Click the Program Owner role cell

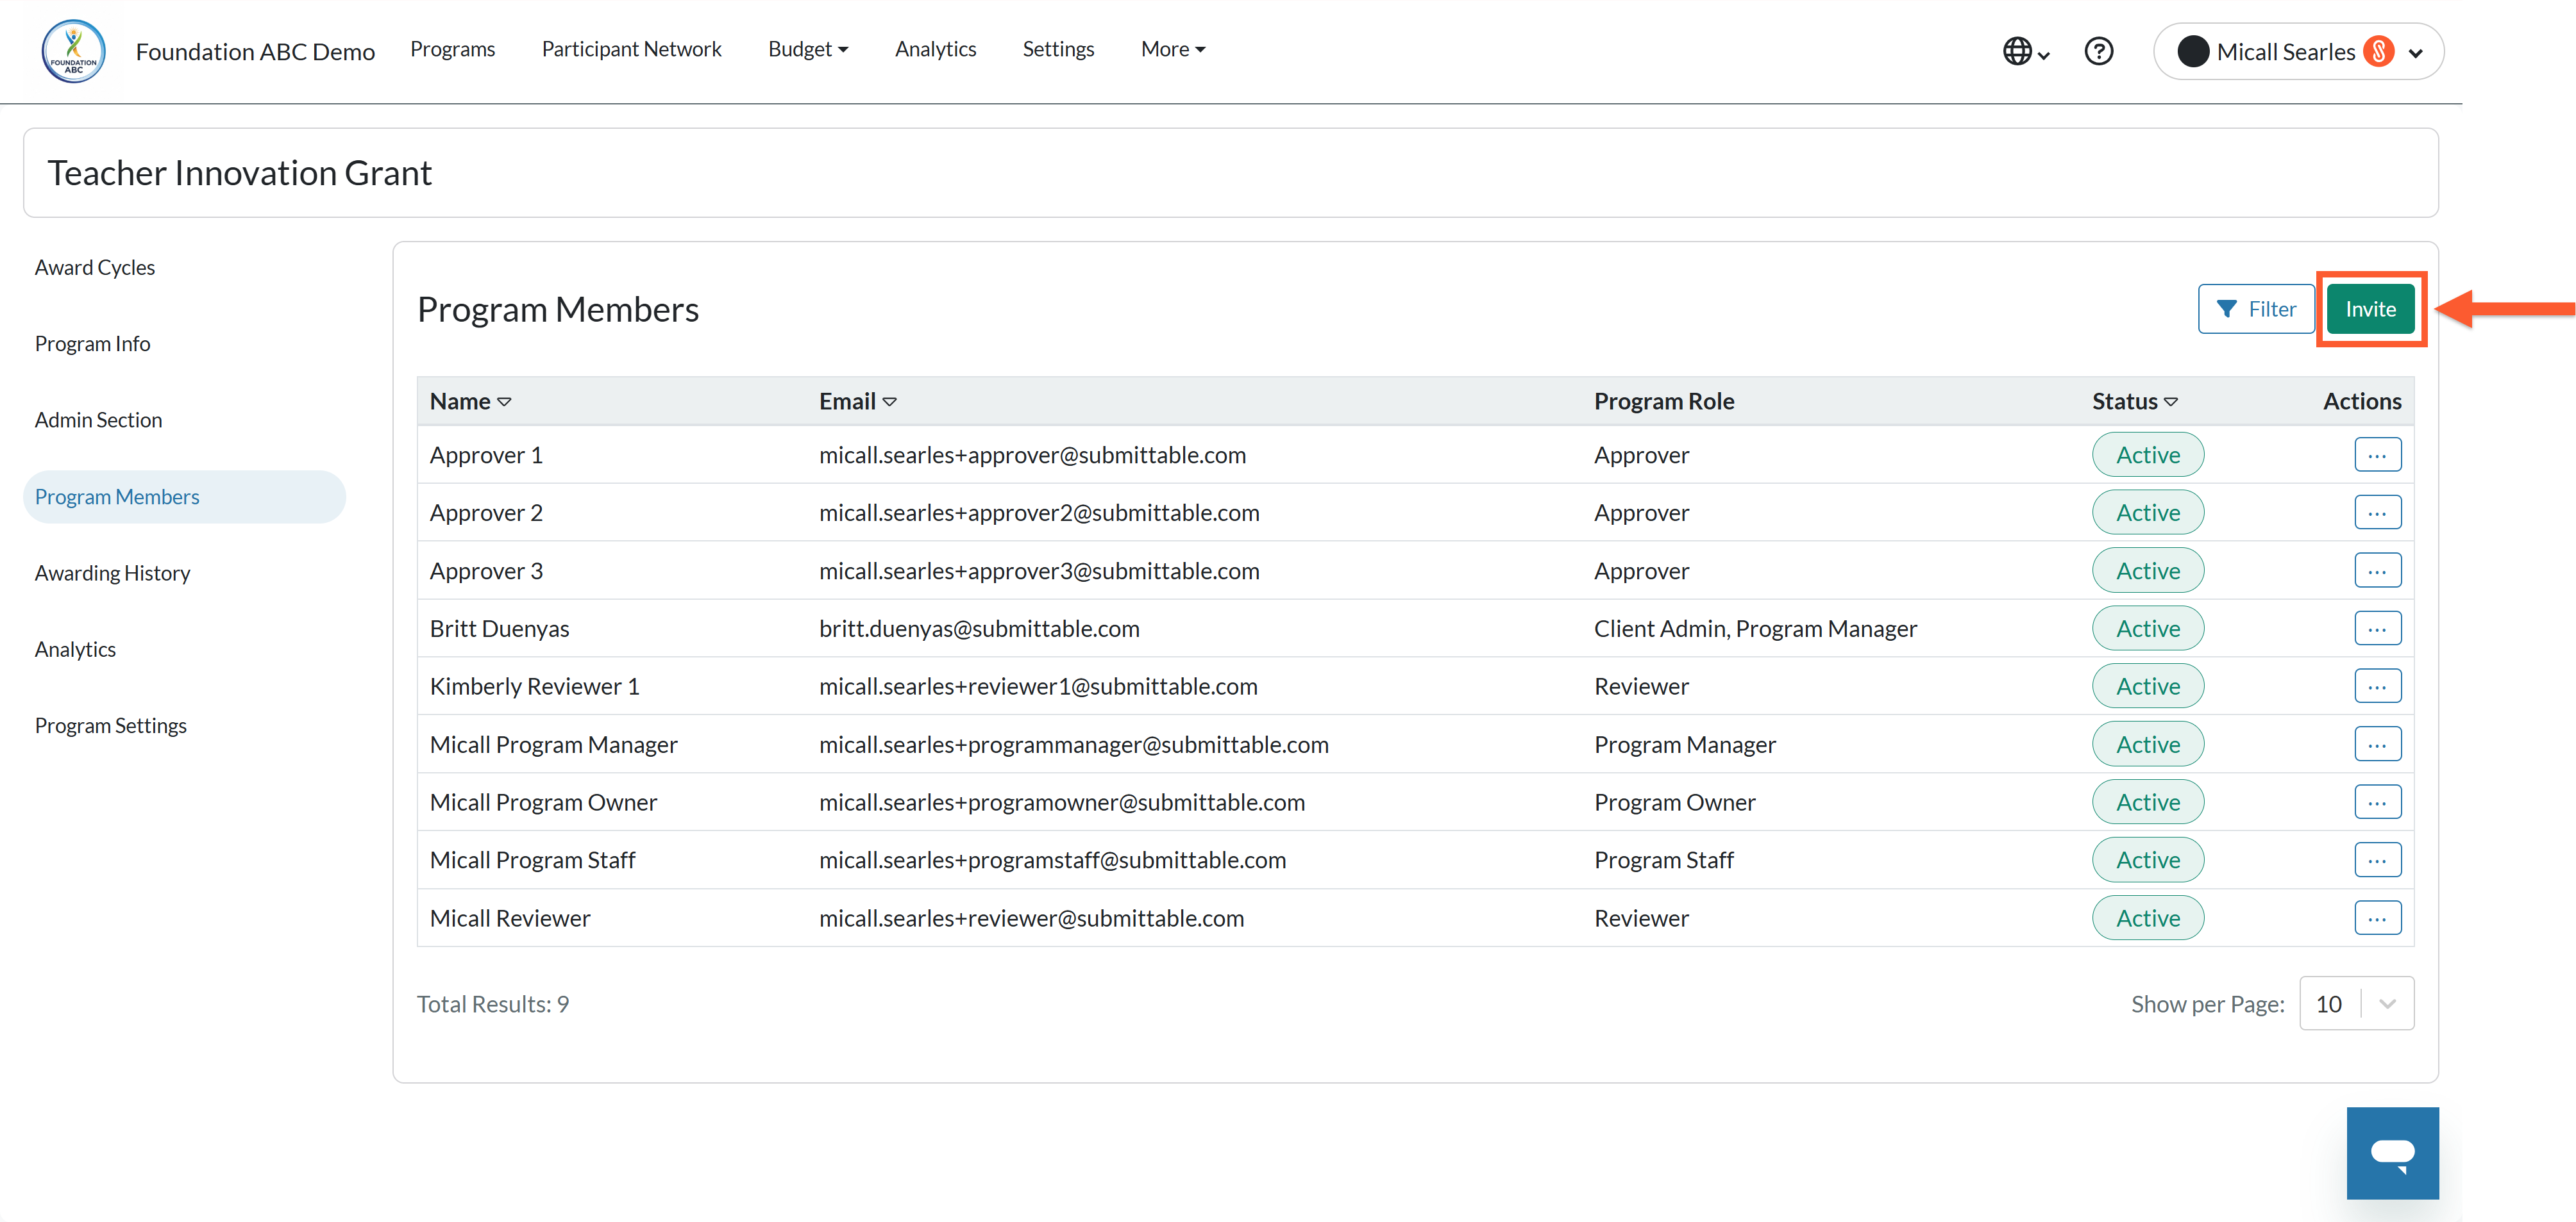(x=1674, y=804)
